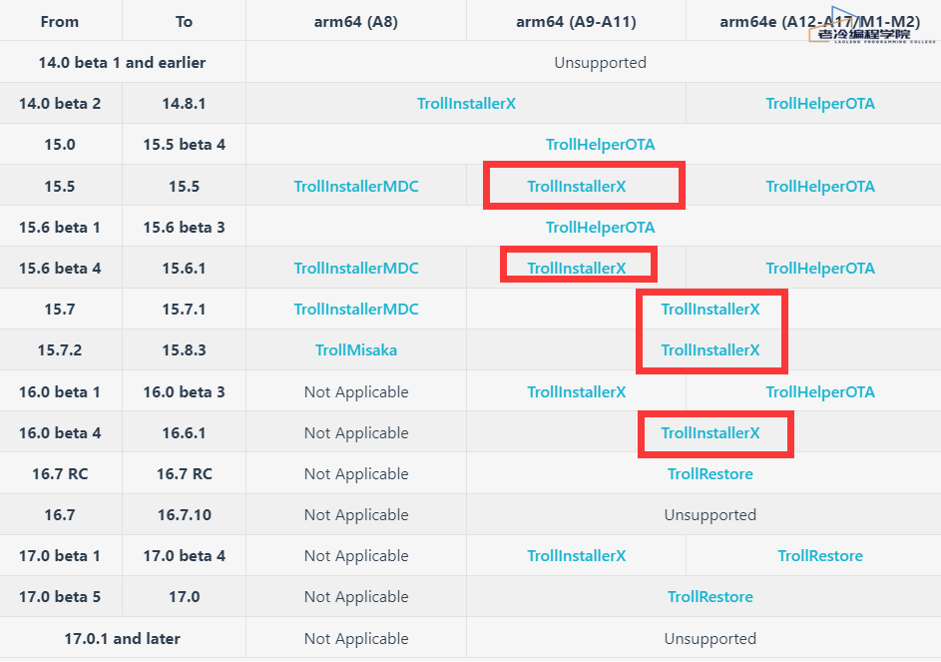
Task: Open TrollHelperOTA link for 15.0 to 15.5 beta 4
Action: point(600,144)
